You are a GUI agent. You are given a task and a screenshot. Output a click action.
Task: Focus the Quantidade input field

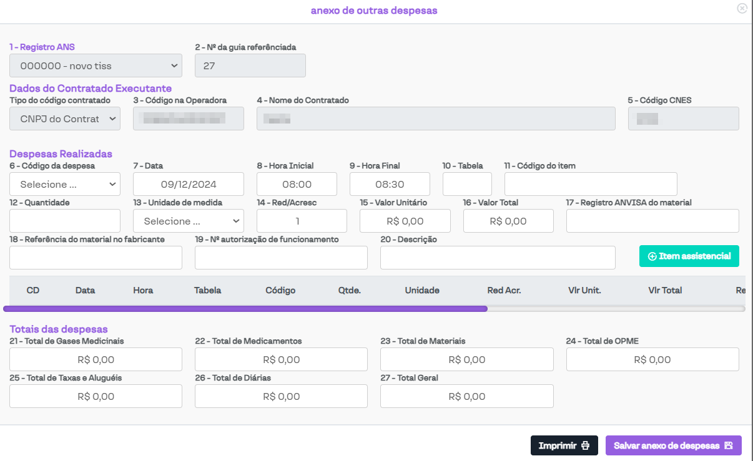point(65,221)
